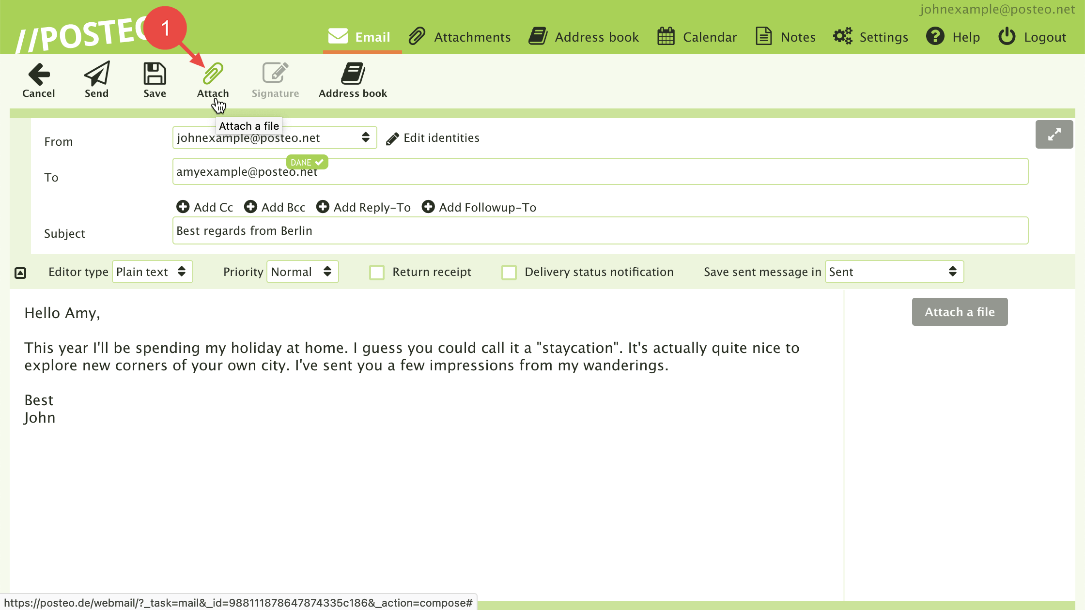The width and height of the screenshot is (1085, 610).
Task: Open the Editor type Plain text dropdown
Action: [152, 272]
